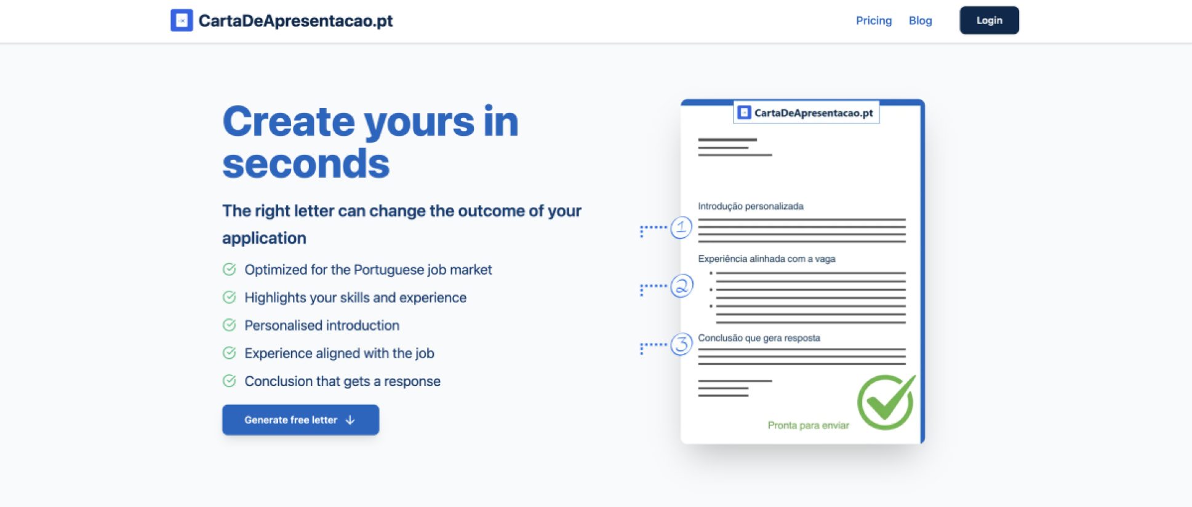Click 'The right letter can change the outcome' subtitle

(x=402, y=224)
